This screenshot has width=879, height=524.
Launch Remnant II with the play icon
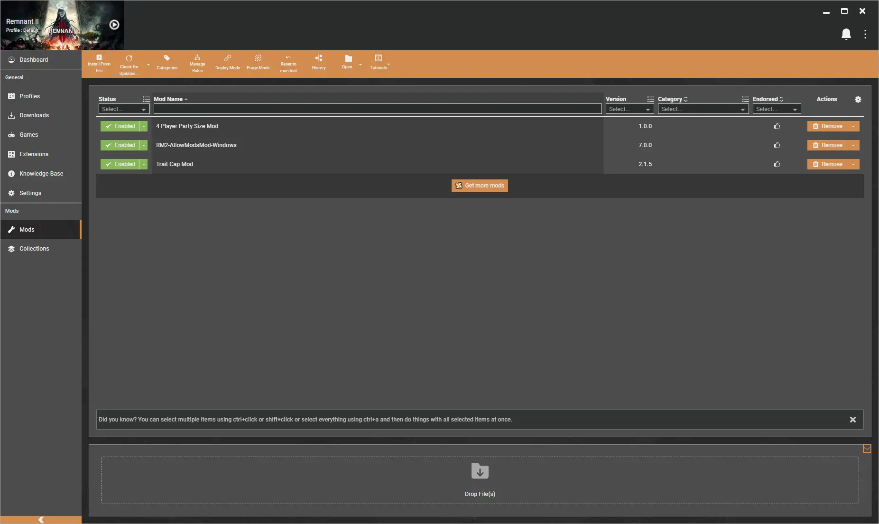coord(114,25)
